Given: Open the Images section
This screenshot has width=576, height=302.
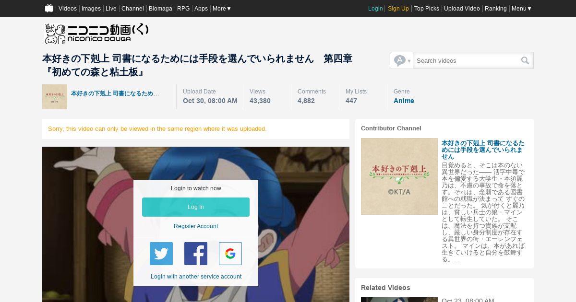Looking at the screenshot, I should (91, 9).
